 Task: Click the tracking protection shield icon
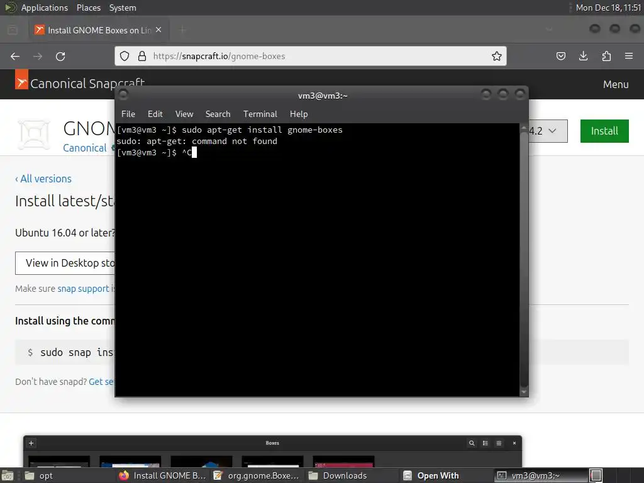tap(125, 56)
